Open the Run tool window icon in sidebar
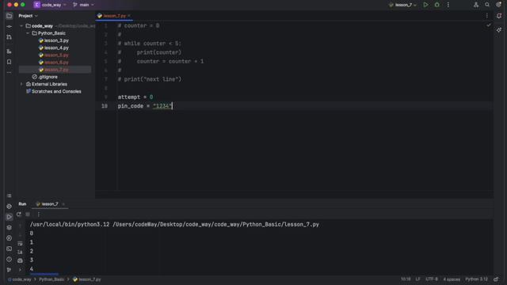This screenshot has width=507, height=285. pyautogui.click(x=9, y=217)
